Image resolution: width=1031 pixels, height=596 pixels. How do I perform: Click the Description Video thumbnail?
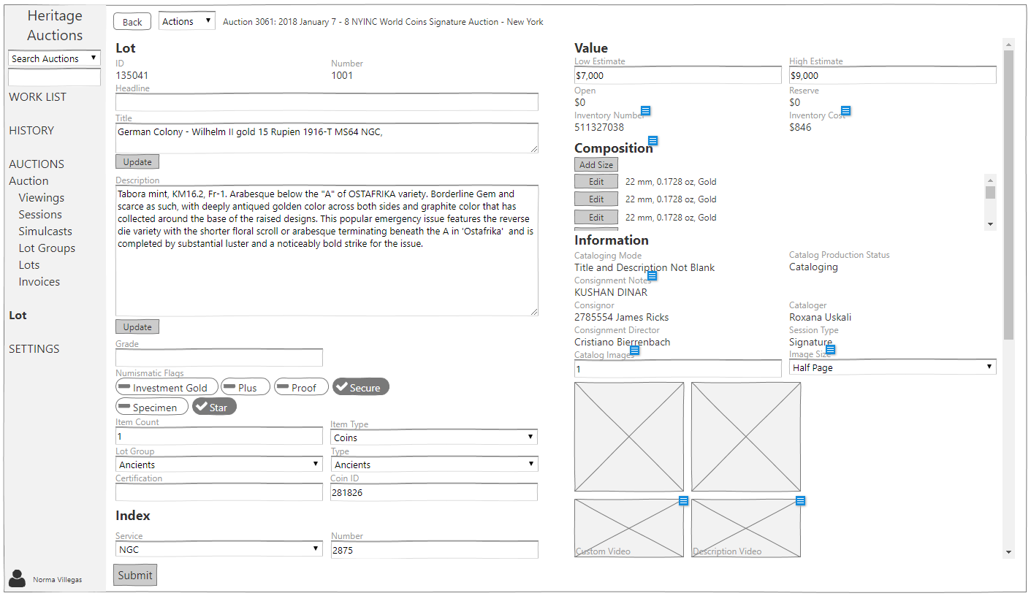(x=746, y=528)
